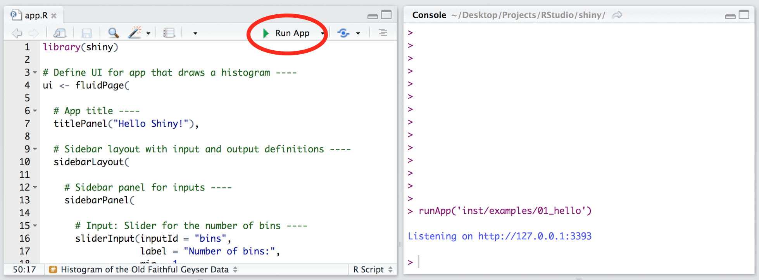Collapse the code section at line 3

coord(35,72)
